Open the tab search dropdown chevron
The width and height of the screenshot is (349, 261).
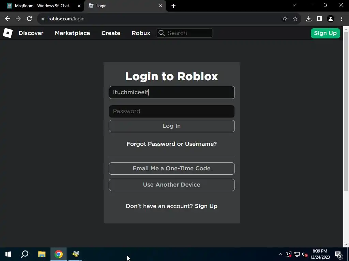click(x=294, y=5)
